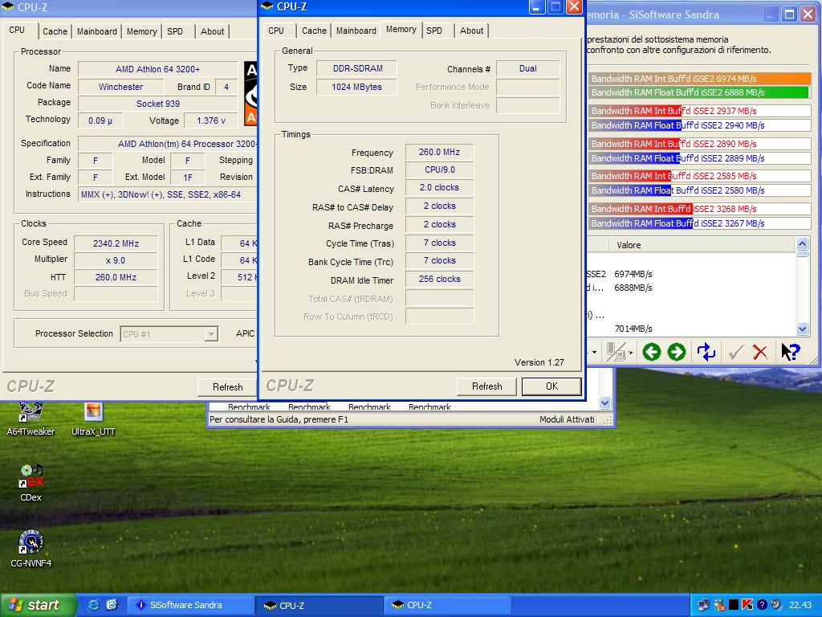
Task: Open the A64Tweaker desktop shortcut
Action: point(31,419)
